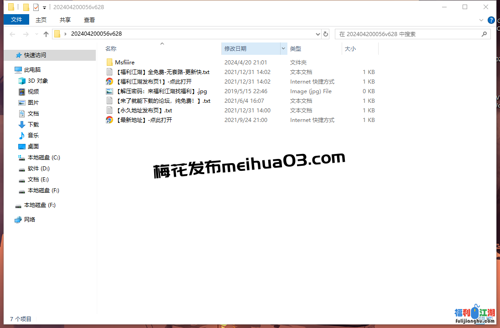This screenshot has width=500, height=328.
Task: Open address bar history dropdown
Action: (318, 34)
